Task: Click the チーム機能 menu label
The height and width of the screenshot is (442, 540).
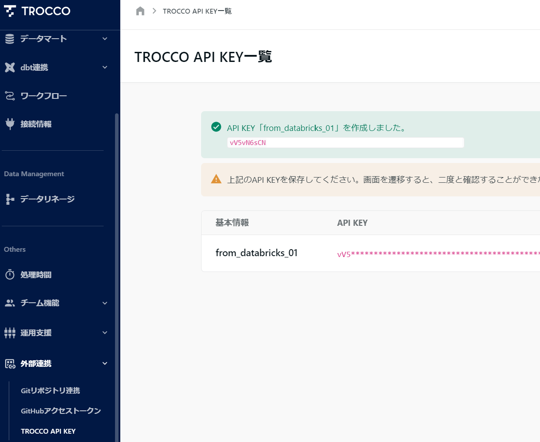Action: click(40, 303)
